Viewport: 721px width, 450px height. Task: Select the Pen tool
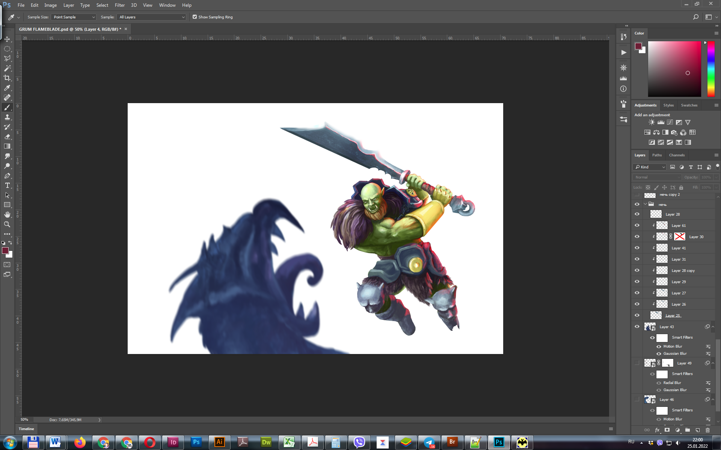pyautogui.click(x=7, y=175)
